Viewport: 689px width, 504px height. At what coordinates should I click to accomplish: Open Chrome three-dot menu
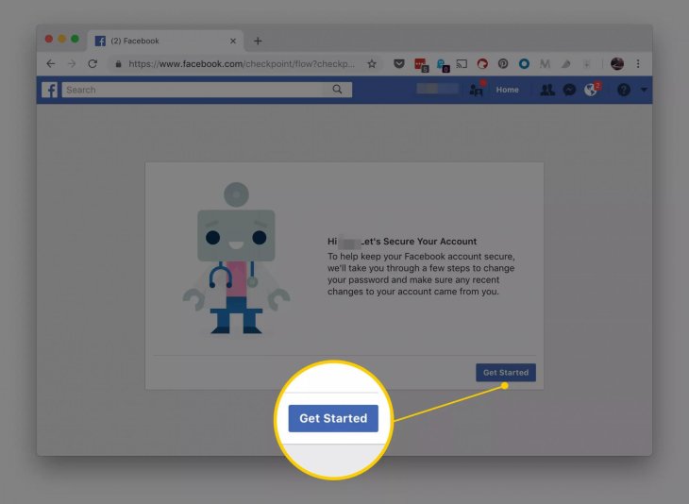638,64
